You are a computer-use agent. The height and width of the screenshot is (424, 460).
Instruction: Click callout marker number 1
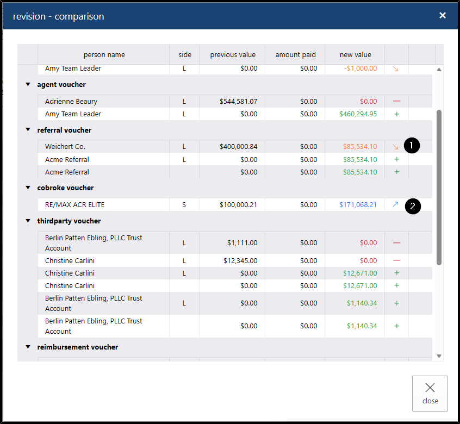tap(412, 146)
